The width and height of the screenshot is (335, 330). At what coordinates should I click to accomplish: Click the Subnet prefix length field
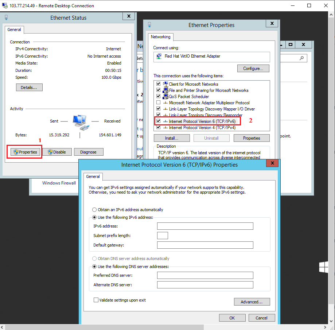coord(163,236)
